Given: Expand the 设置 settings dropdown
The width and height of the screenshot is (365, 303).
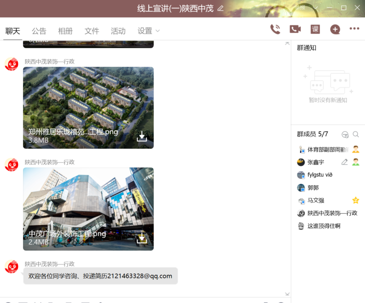Looking at the screenshot, I should click(149, 31).
